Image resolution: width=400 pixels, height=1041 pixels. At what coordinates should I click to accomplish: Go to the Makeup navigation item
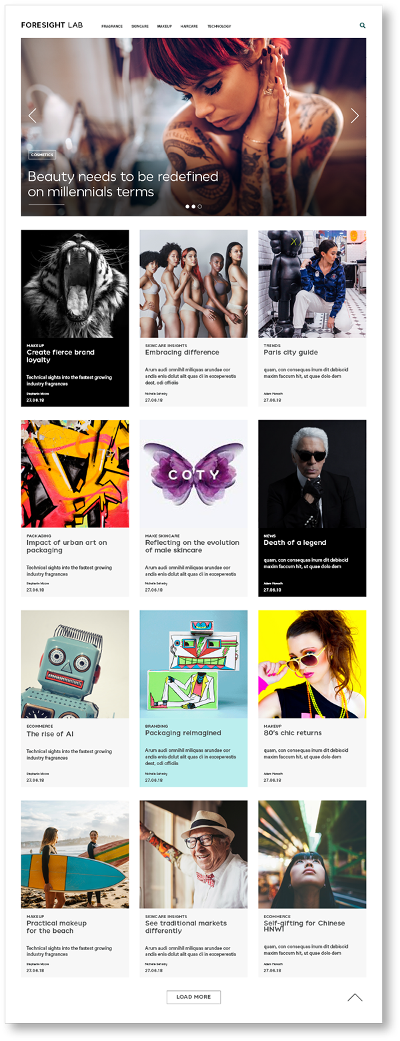point(165,26)
